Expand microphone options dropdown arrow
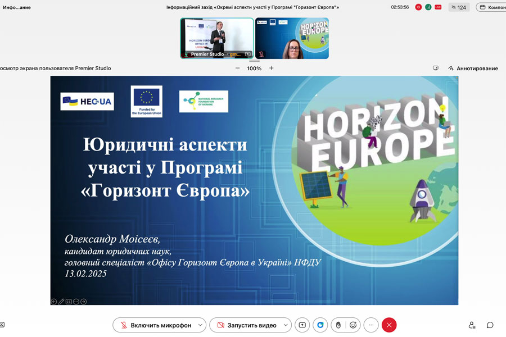The image size is (506, 337). point(200,325)
